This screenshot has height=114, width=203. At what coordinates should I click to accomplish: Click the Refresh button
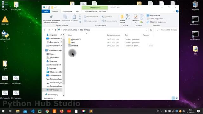coord(151,30)
